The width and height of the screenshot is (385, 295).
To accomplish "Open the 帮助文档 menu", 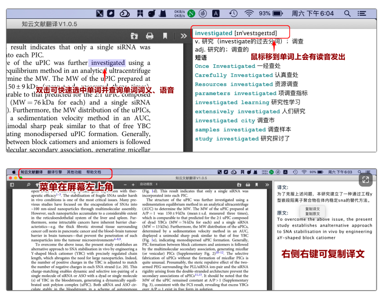I will coord(94,172).
